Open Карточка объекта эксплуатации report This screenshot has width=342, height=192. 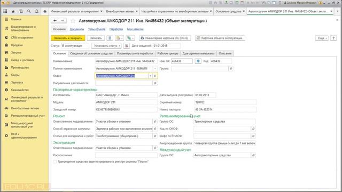coord(220,38)
